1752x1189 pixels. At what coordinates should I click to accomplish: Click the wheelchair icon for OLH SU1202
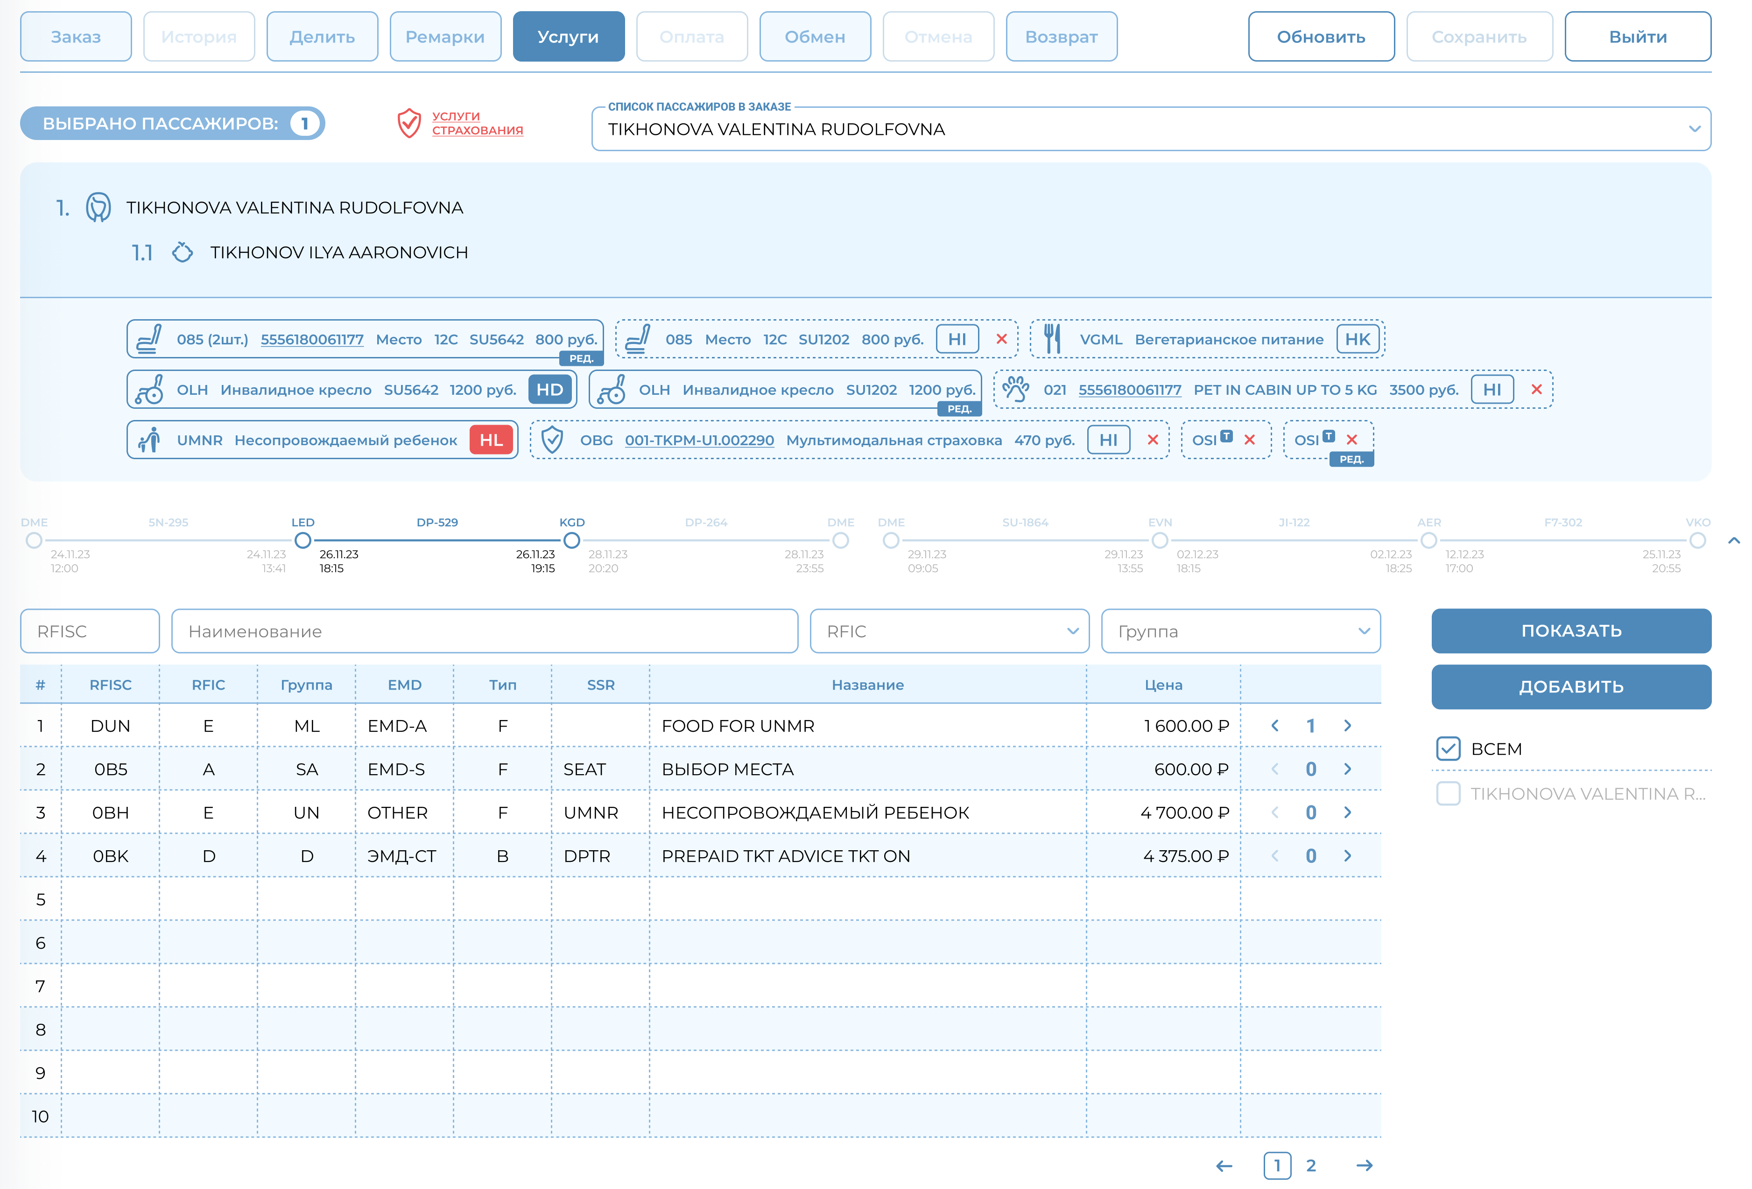(612, 390)
